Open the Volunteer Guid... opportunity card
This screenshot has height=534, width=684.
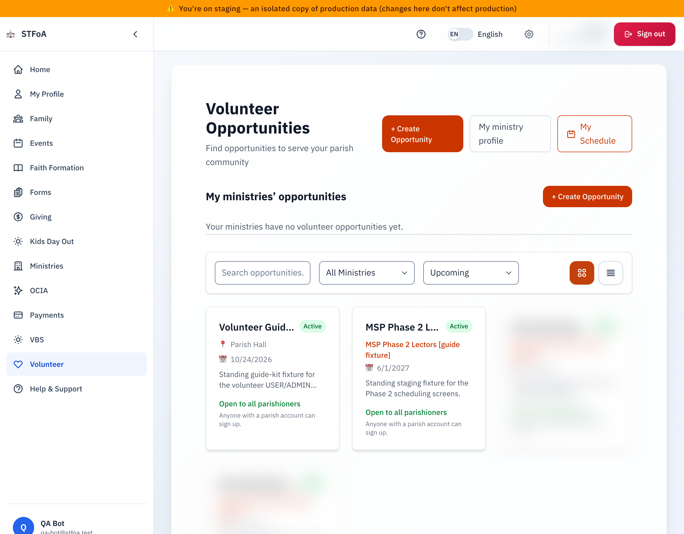point(272,378)
